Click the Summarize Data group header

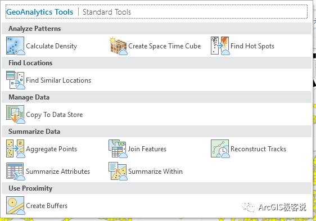pos(156,131)
